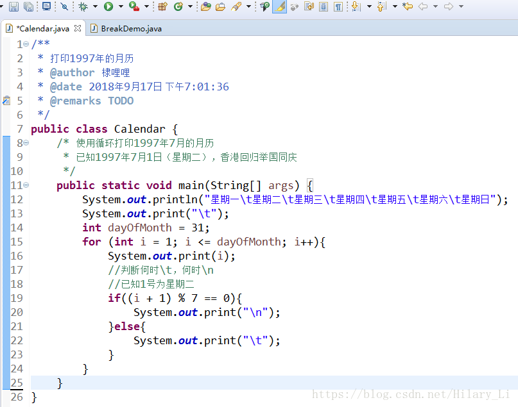This screenshot has width=518, height=407.
Task: Click the Save disk icon
Action: click(x=13, y=6)
